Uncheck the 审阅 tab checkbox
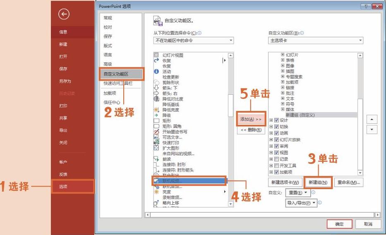 [276, 146]
